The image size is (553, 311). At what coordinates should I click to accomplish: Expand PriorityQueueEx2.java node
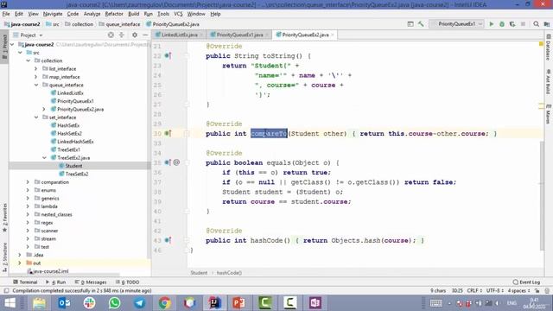pos(44,110)
